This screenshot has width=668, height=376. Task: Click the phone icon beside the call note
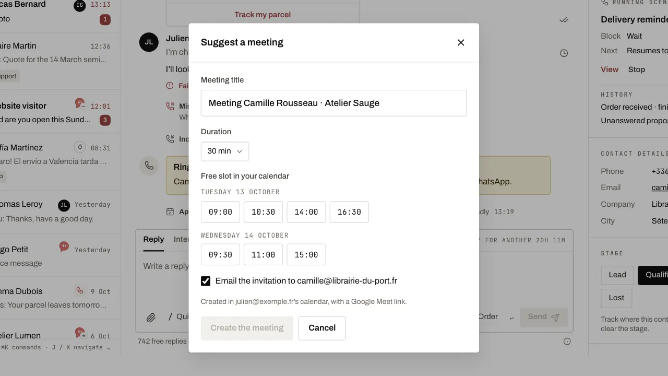[x=149, y=166]
